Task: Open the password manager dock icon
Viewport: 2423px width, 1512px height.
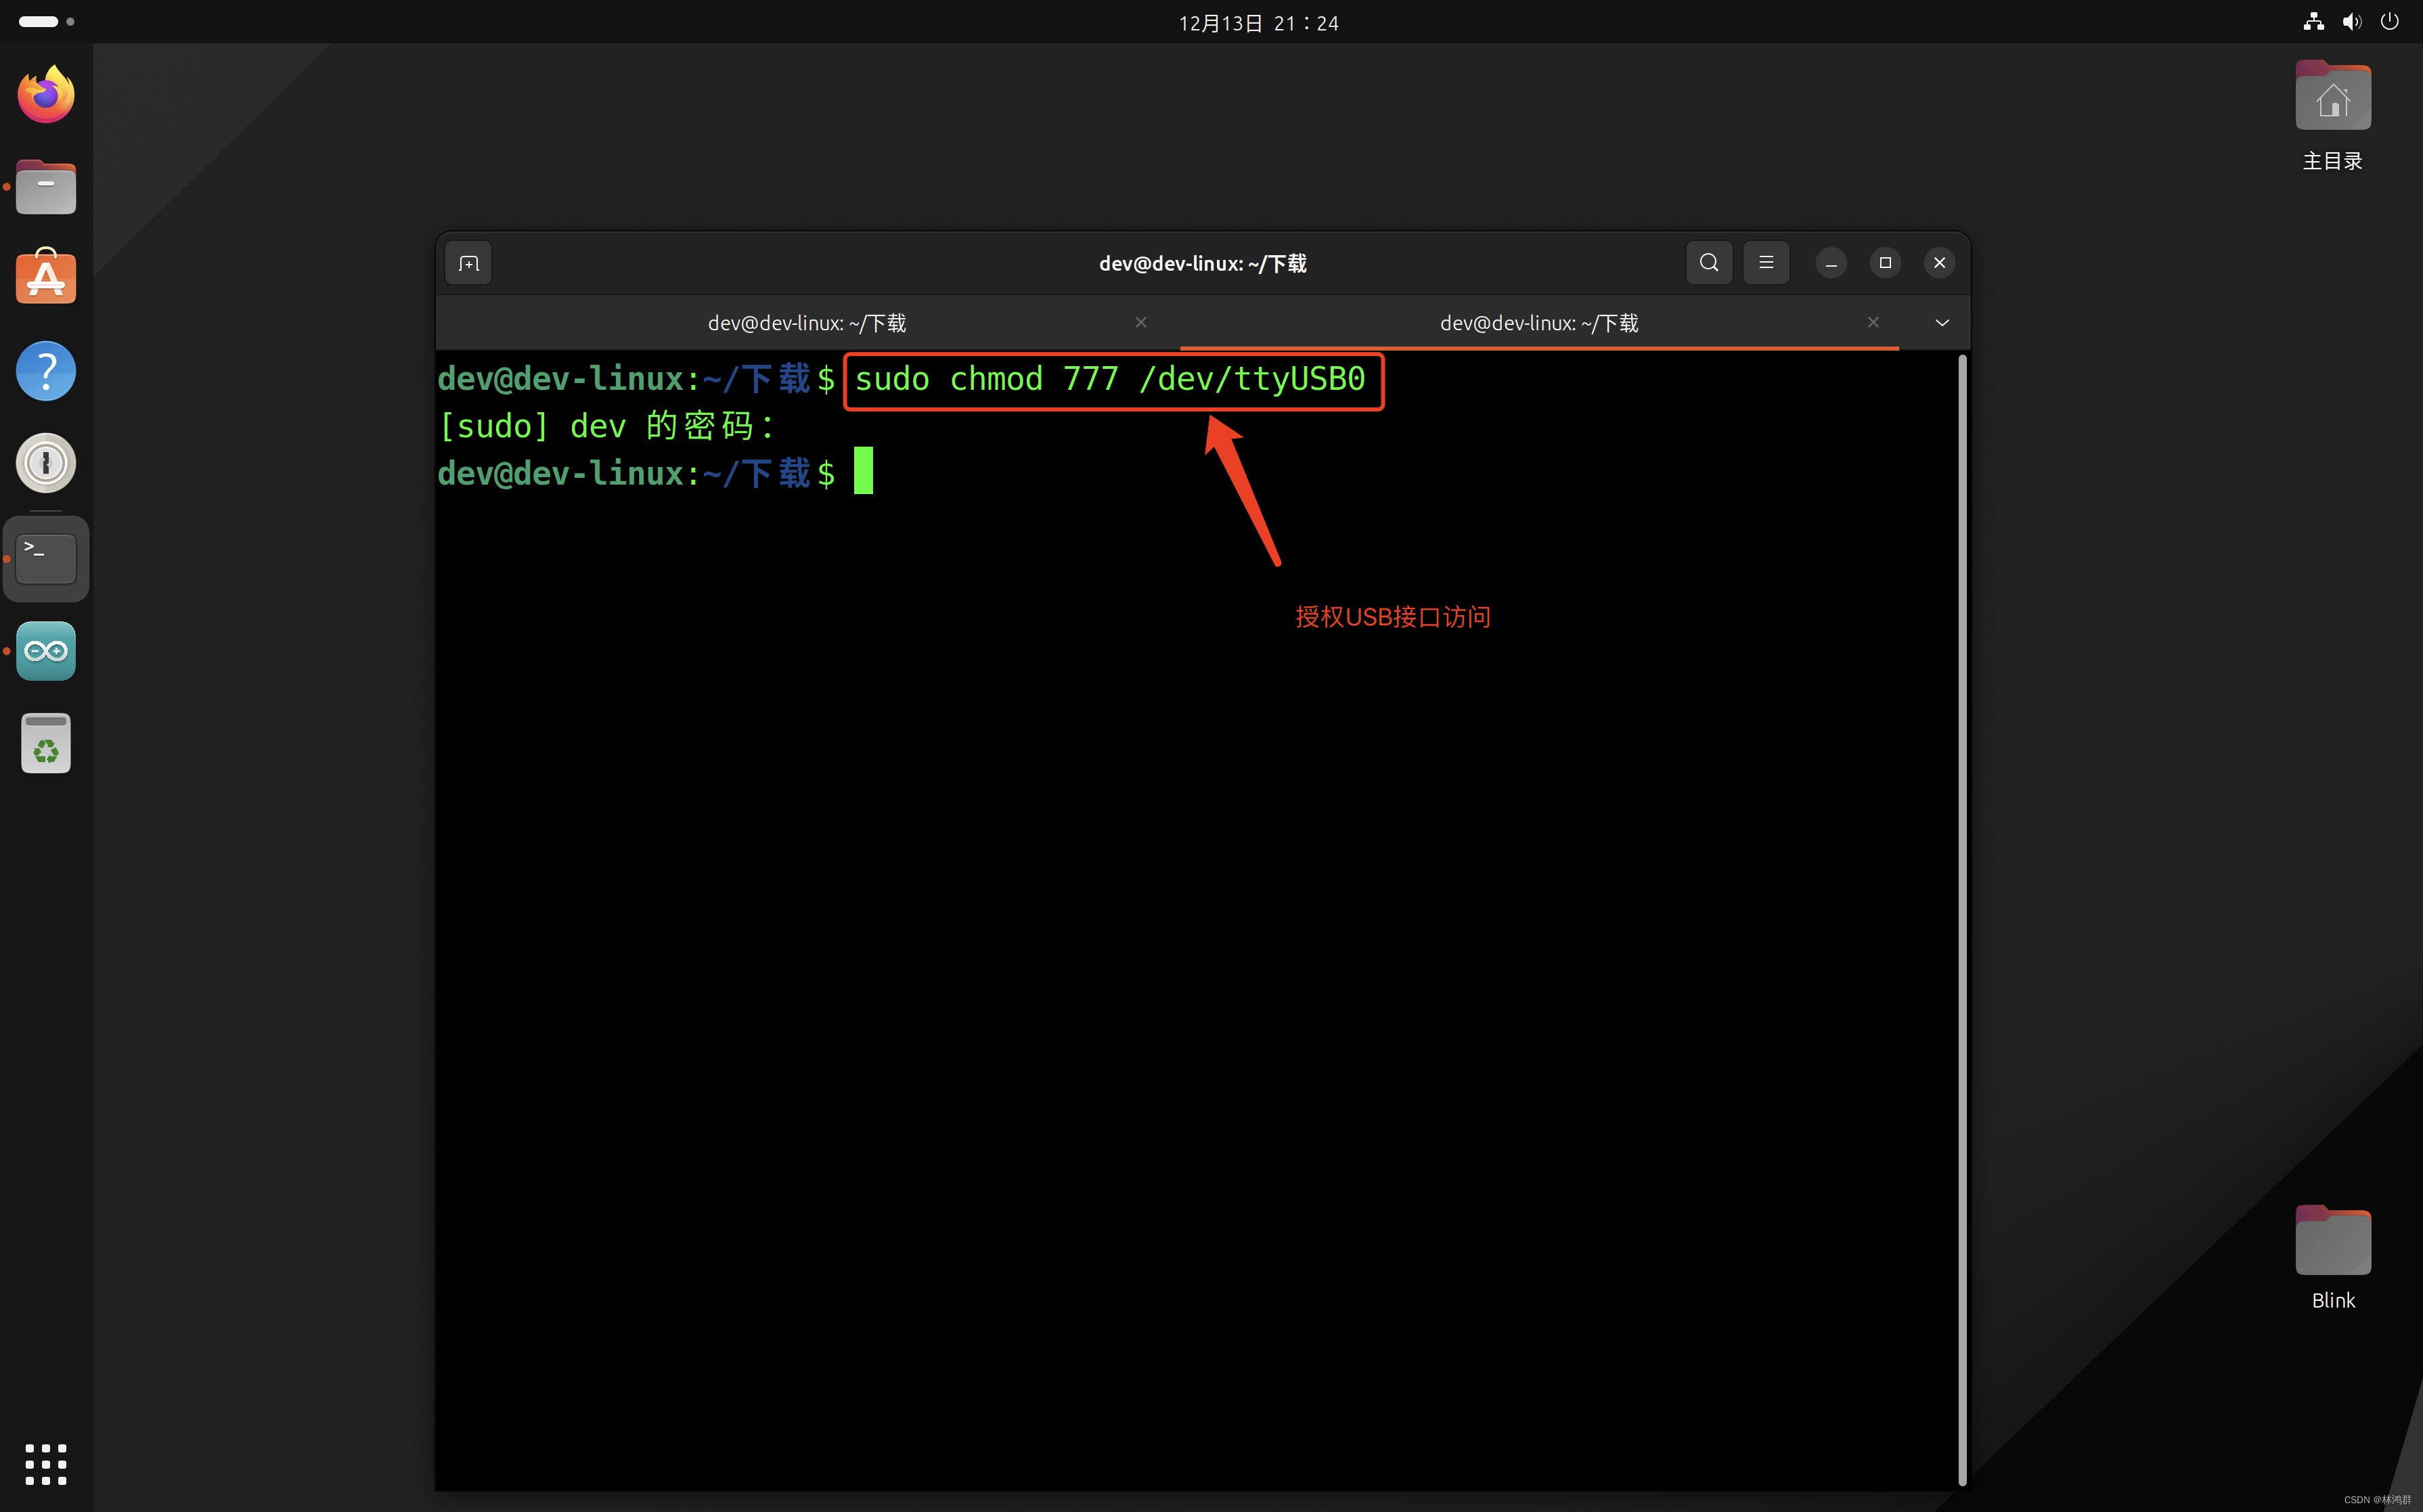Action: [46, 463]
